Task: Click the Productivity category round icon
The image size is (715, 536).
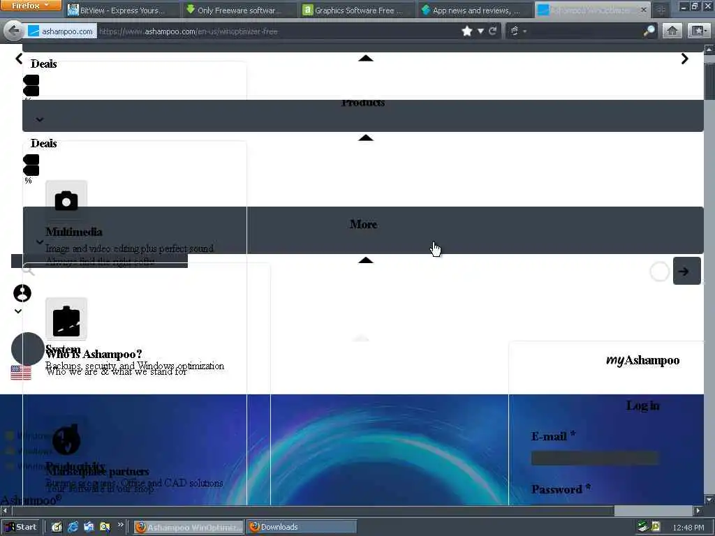Action: click(66, 440)
